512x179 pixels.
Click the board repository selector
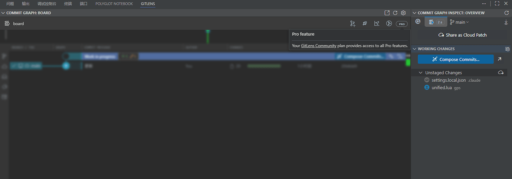pyautogui.click(x=19, y=23)
